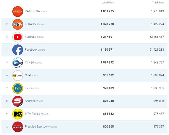Click the MTV Polska logo icon
The height and width of the screenshot is (135, 169).
coord(18,114)
